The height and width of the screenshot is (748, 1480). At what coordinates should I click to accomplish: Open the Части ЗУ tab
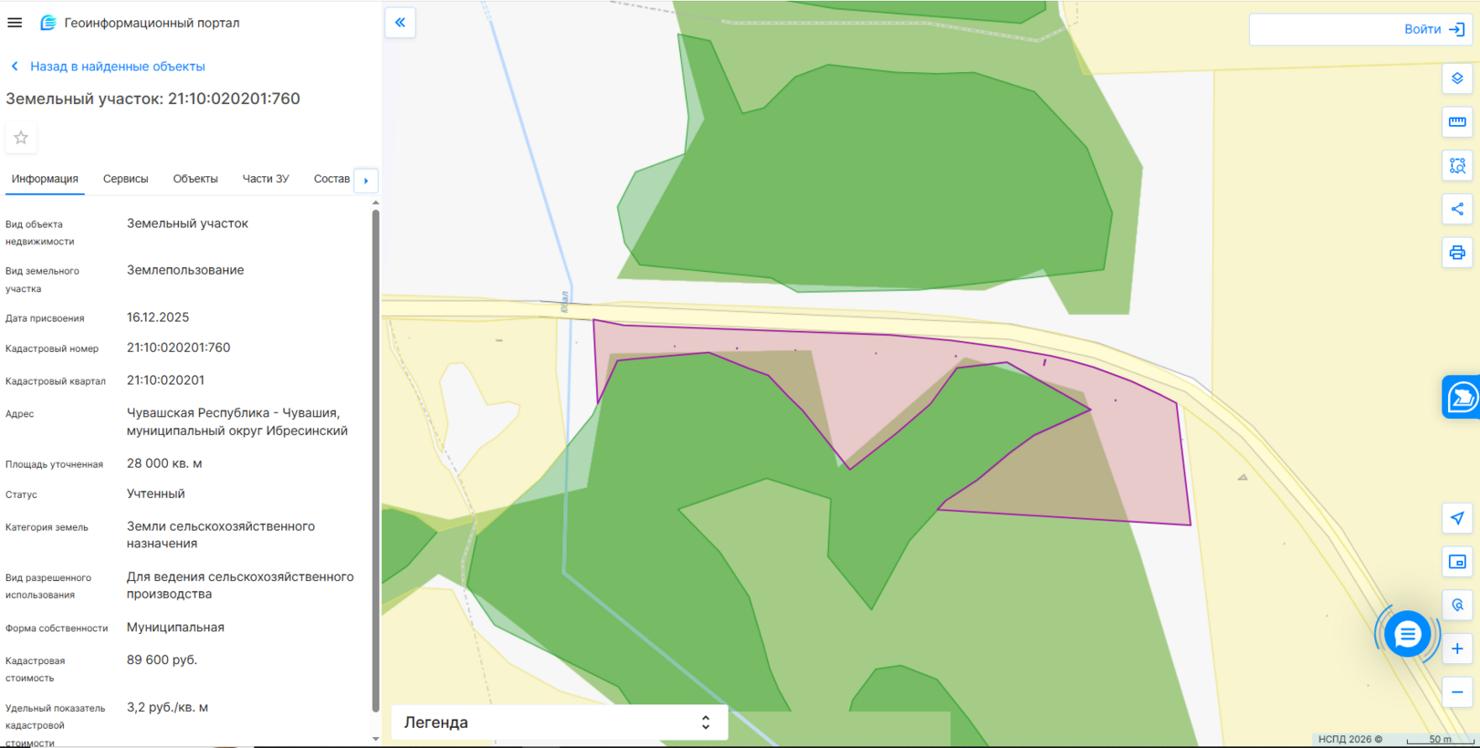(x=265, y=179)
